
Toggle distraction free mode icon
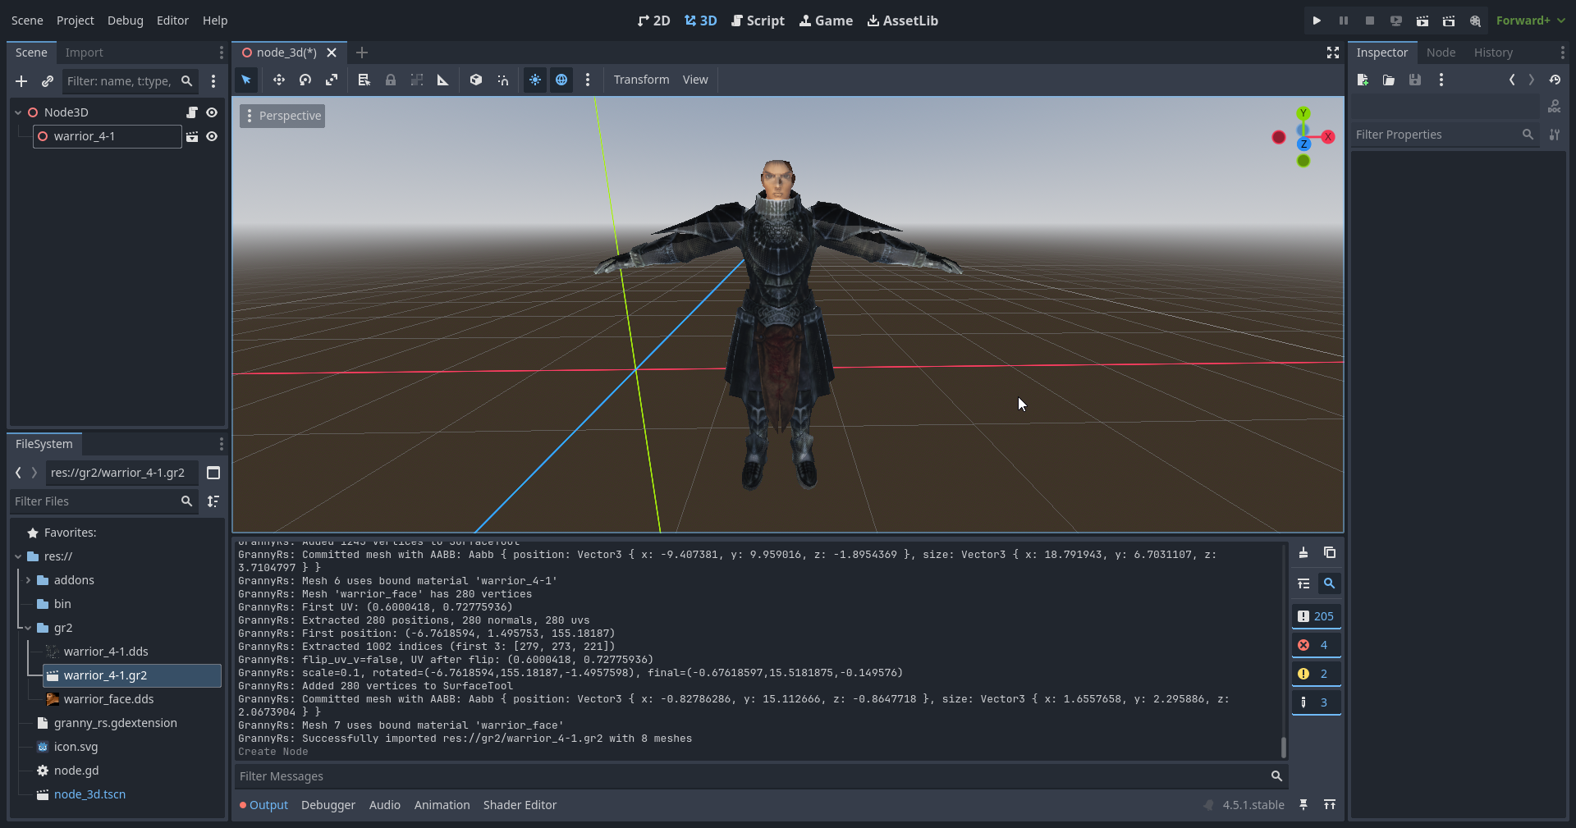1333,53
